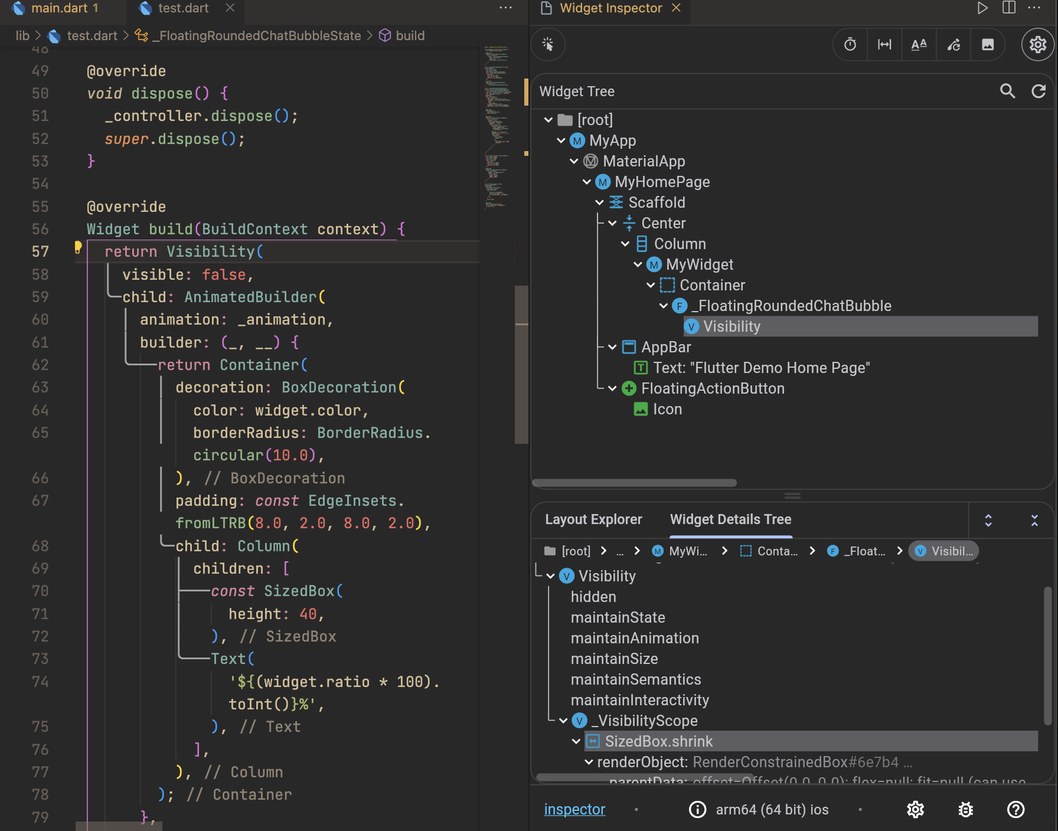1058x831 pixels.
Task: Click the bug report icon
Action: click(x=965, y=809)
